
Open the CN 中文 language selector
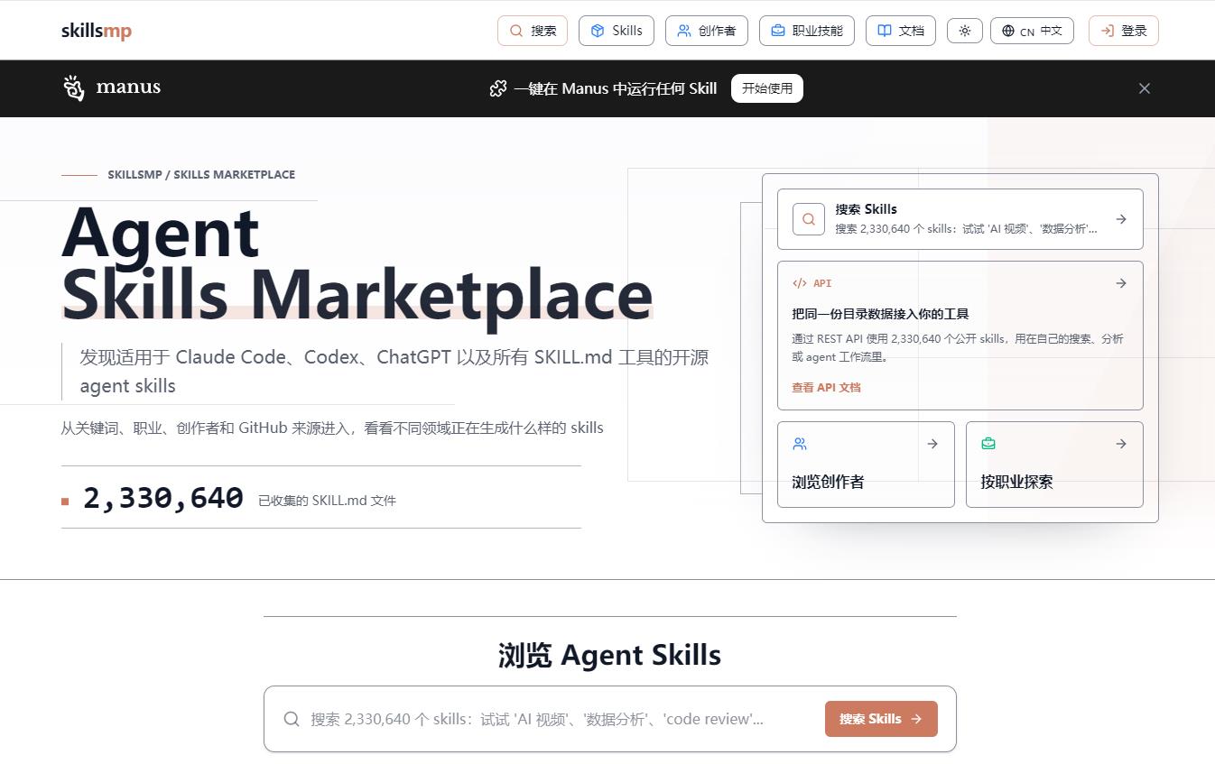pos(1032,31)
